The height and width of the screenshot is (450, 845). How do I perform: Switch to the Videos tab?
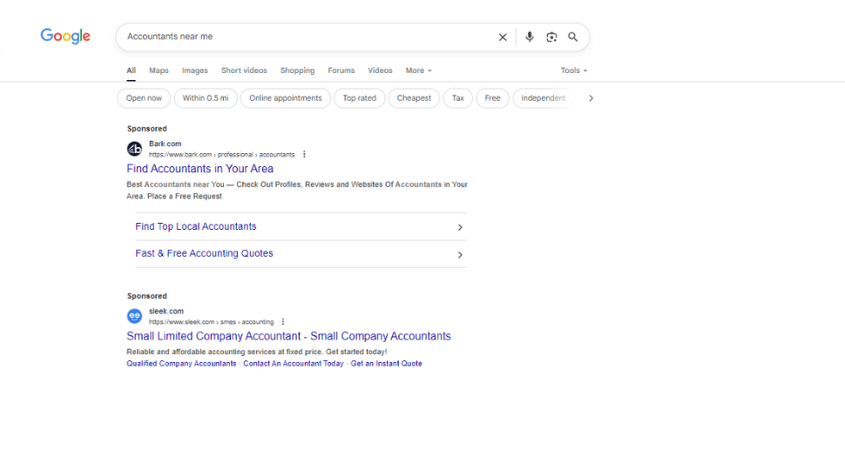pyautogui.click(x=380, y=71)
